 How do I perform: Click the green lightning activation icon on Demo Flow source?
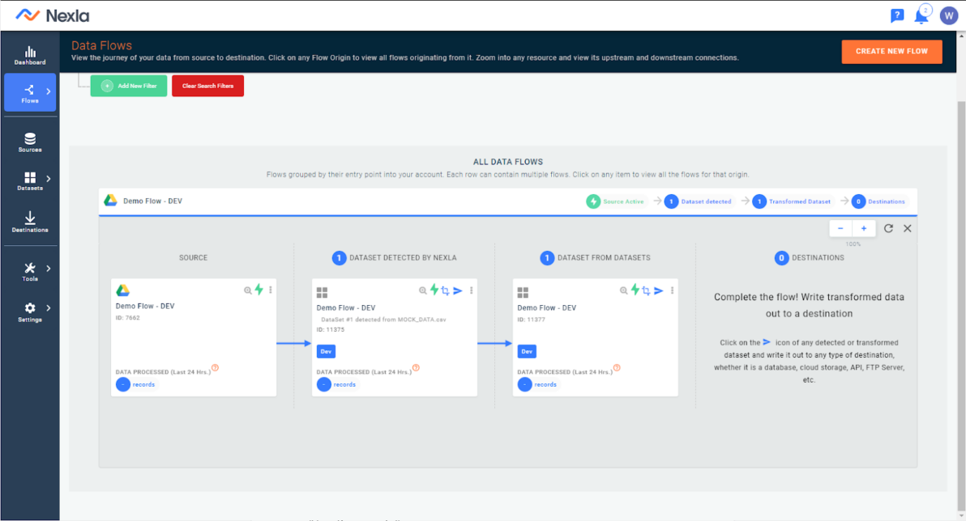pyautogui.click(x=260, y=290)
